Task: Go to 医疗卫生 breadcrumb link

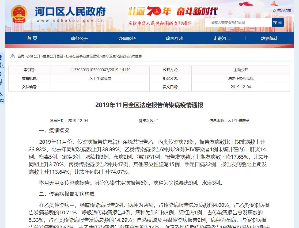Action: pos(109,56)
